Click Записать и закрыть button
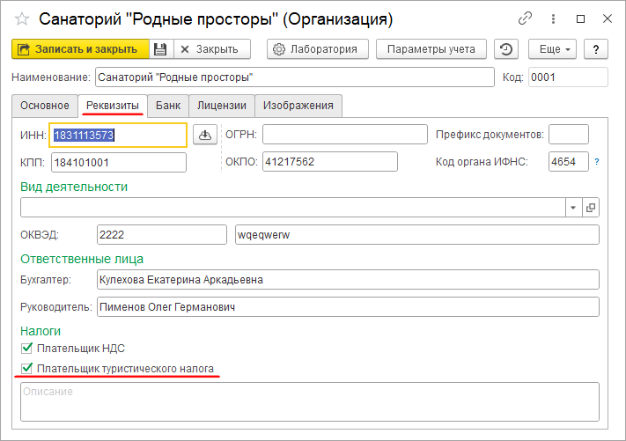The height and width of the screenshot is (441, 626). (x=80, y=49)
